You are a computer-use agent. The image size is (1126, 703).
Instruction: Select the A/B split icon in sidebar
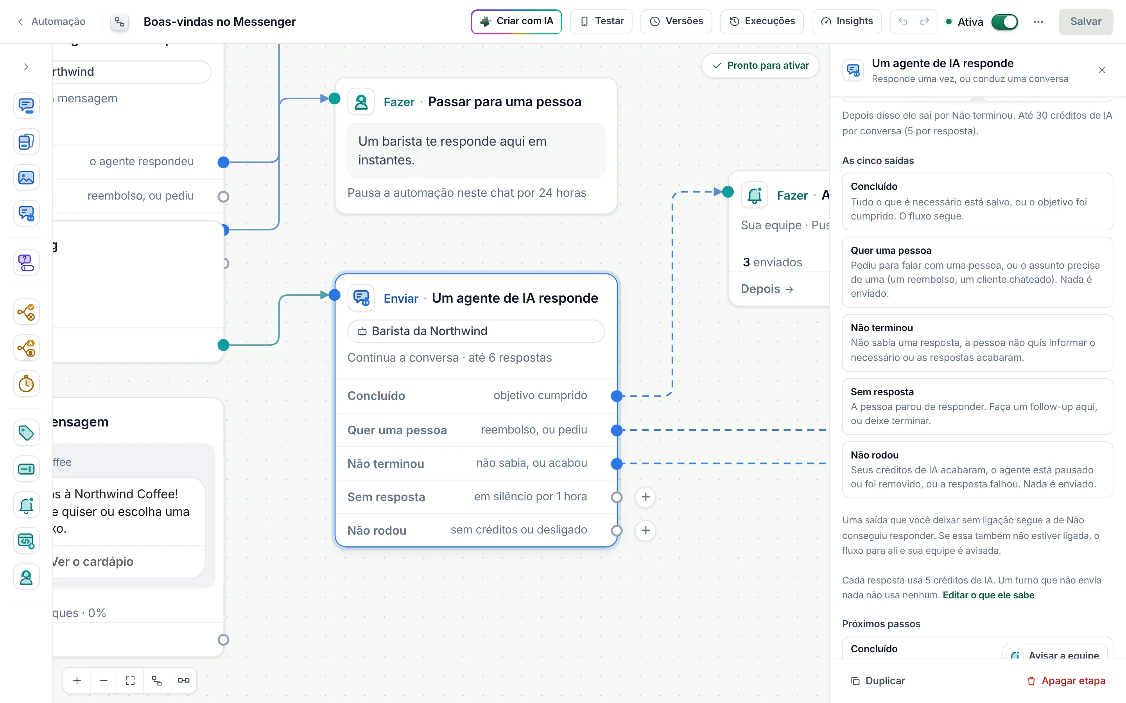coord(26,348)
